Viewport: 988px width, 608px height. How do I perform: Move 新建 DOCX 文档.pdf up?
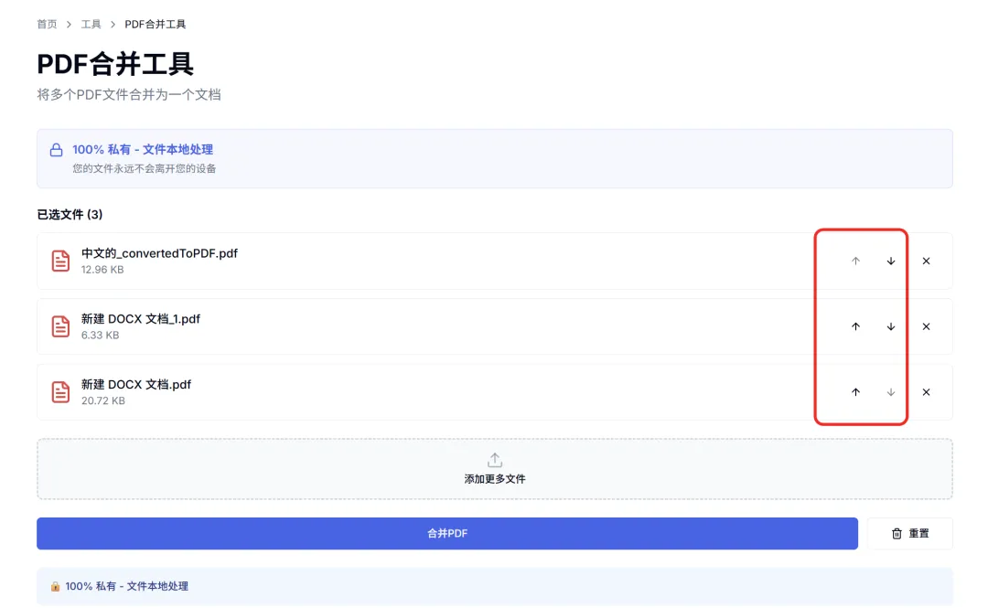(855, 392)
